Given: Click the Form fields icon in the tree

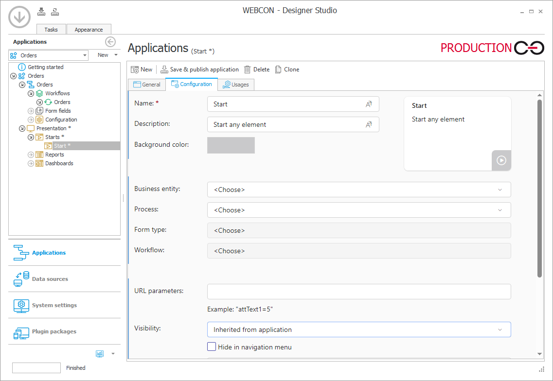Looking at the screenshot, I should point(39,111).
